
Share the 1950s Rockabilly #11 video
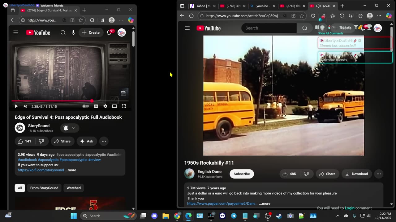point(327,174)
